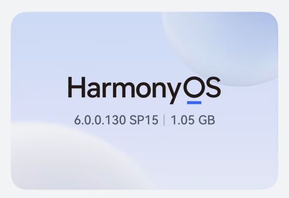Screen dimensions: 289x198
Task: Tap the blue underline beneath the O
Action: [194, 103]
